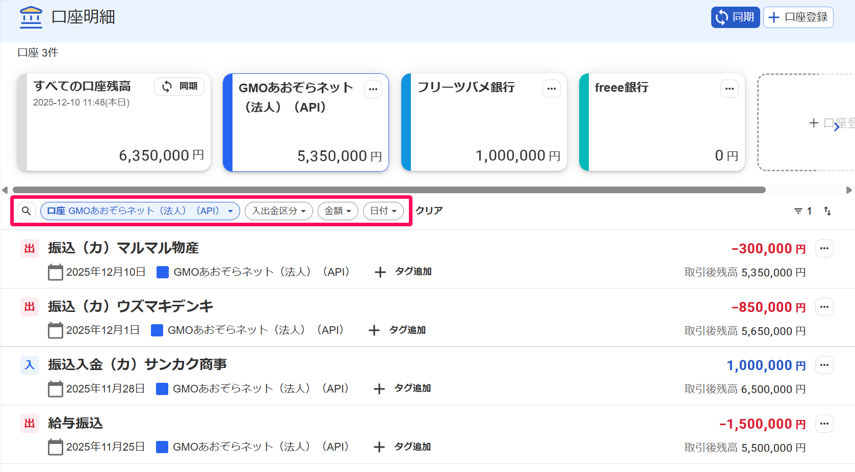Click 取引後残高 5,650,000 円 text
This screenshot has width=855, height=472.
[x=745, y=331]
